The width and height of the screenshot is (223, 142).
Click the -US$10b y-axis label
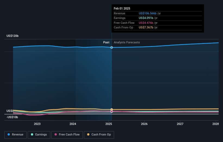click(12, 117)
